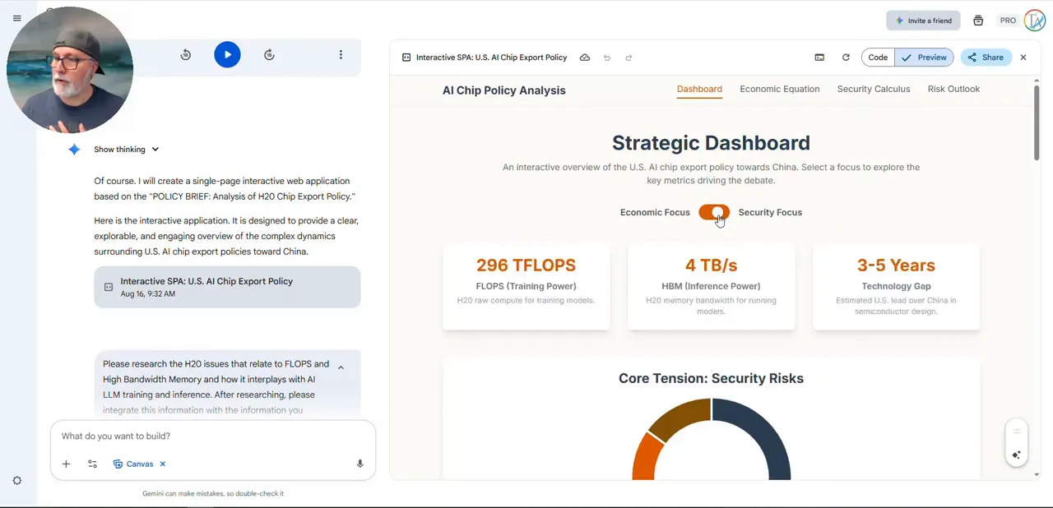Click the cloud save icon next to title

pos(585,58)
